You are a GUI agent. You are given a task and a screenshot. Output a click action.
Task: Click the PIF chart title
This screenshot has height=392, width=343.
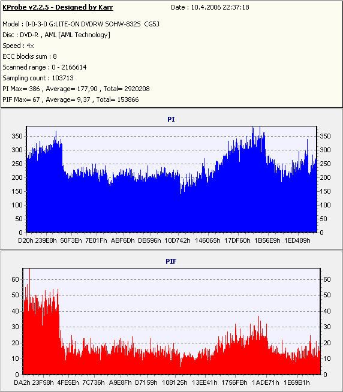[x=171, y=261]
